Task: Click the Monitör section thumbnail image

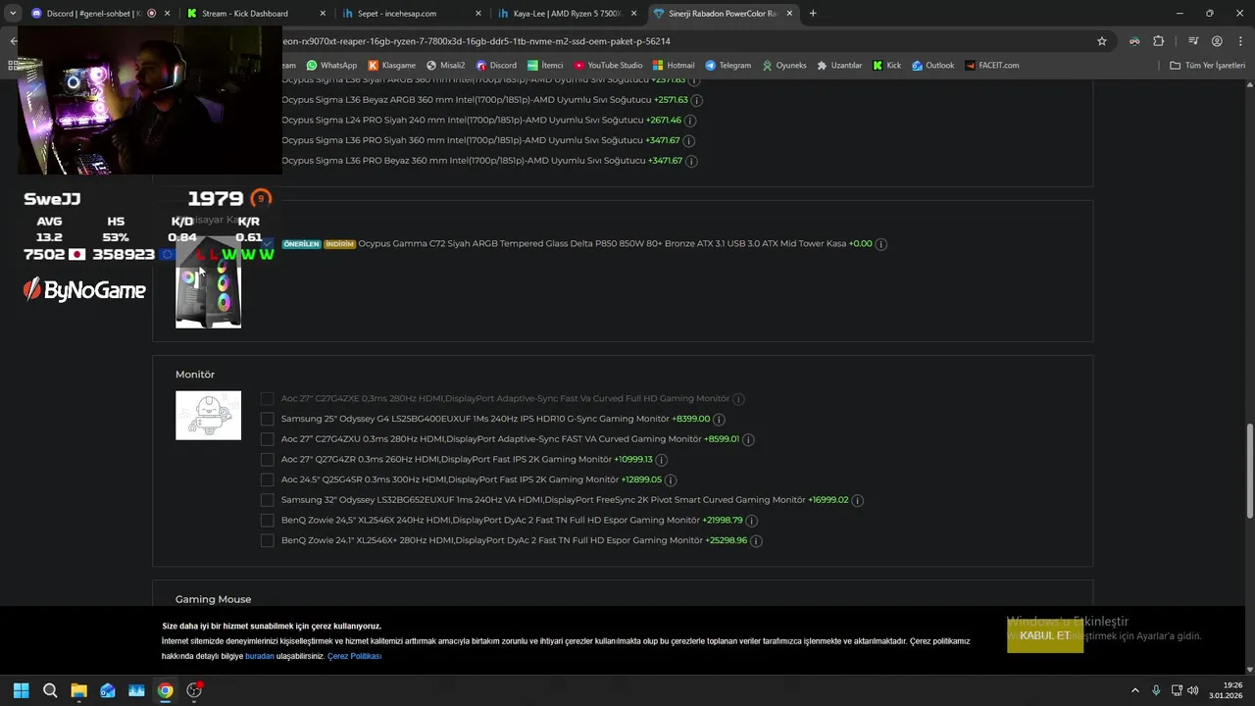Action: point(208,416)
